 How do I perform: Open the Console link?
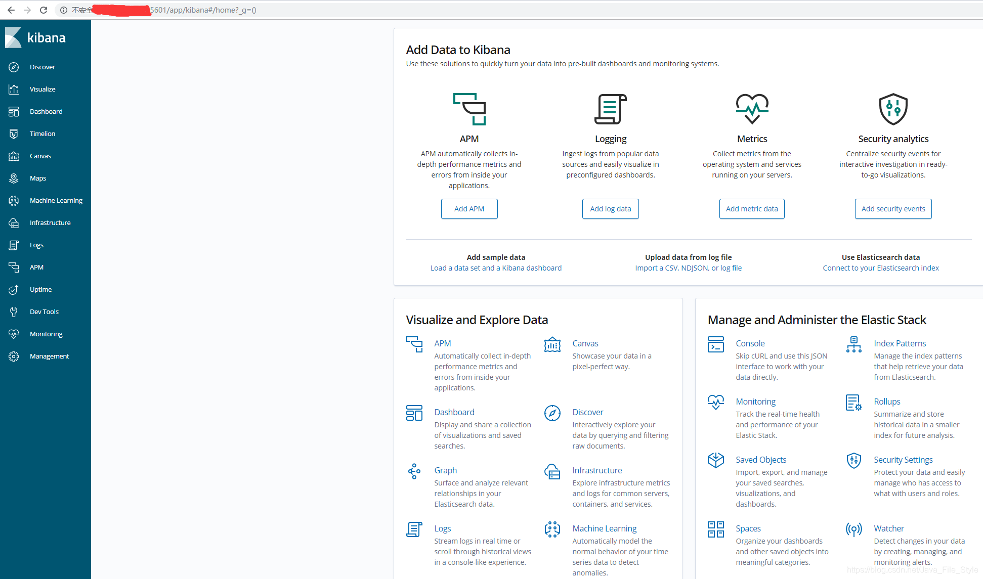[x=750, y=343]
